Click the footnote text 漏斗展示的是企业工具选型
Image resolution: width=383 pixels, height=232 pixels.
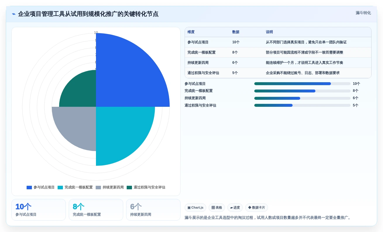pos(268,218)
